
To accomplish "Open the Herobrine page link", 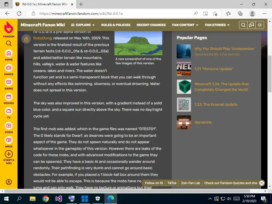I will tap(203, 122).
